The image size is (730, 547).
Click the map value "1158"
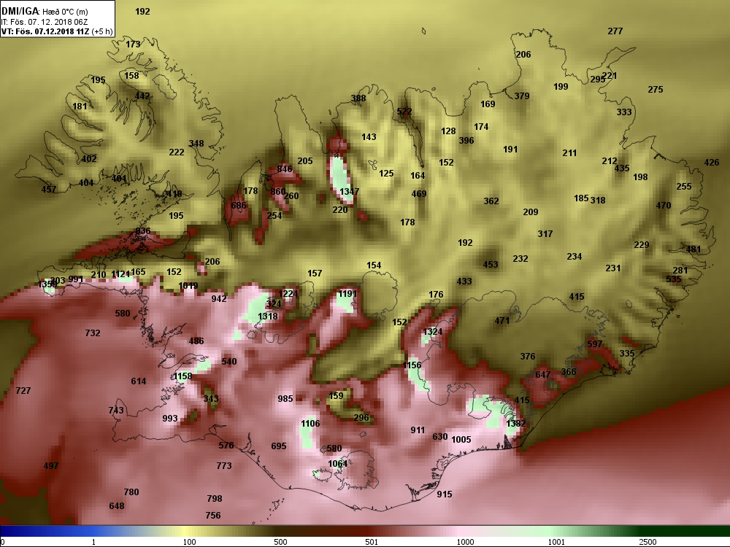(182, 376)
